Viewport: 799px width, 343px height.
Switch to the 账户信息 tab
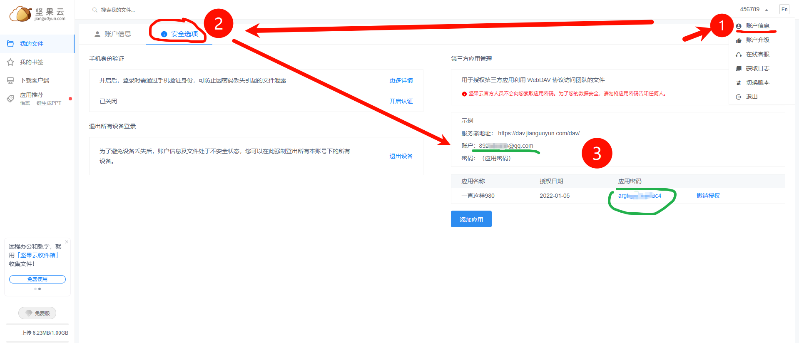pos(113,34)
